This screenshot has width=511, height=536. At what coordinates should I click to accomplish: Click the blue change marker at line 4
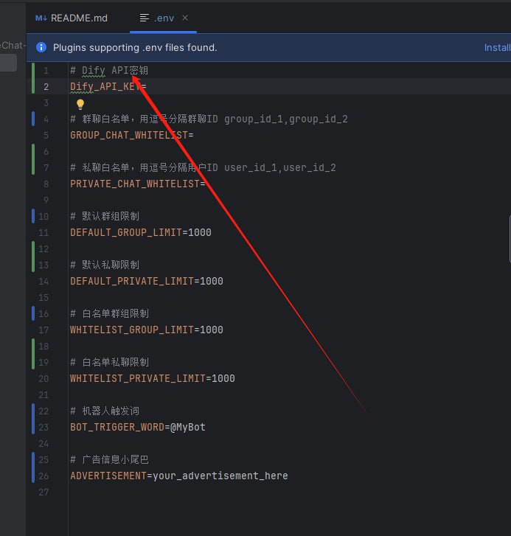pos(33,119)
